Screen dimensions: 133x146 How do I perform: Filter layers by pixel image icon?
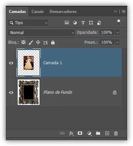[67, 23]
